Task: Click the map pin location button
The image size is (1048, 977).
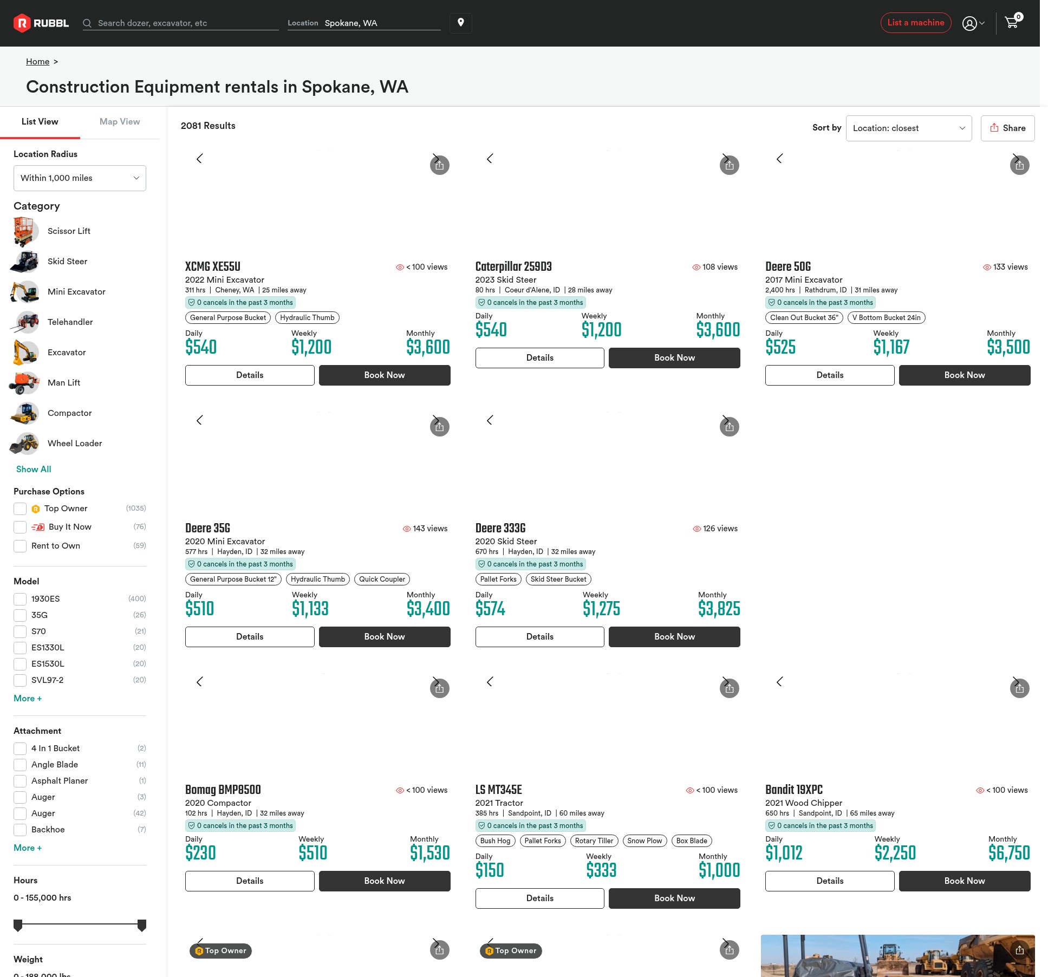Action: click(461, 23)
